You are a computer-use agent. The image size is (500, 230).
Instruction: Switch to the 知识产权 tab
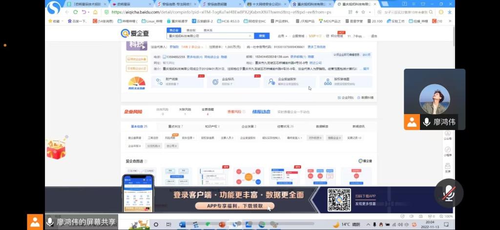[212, 126]
